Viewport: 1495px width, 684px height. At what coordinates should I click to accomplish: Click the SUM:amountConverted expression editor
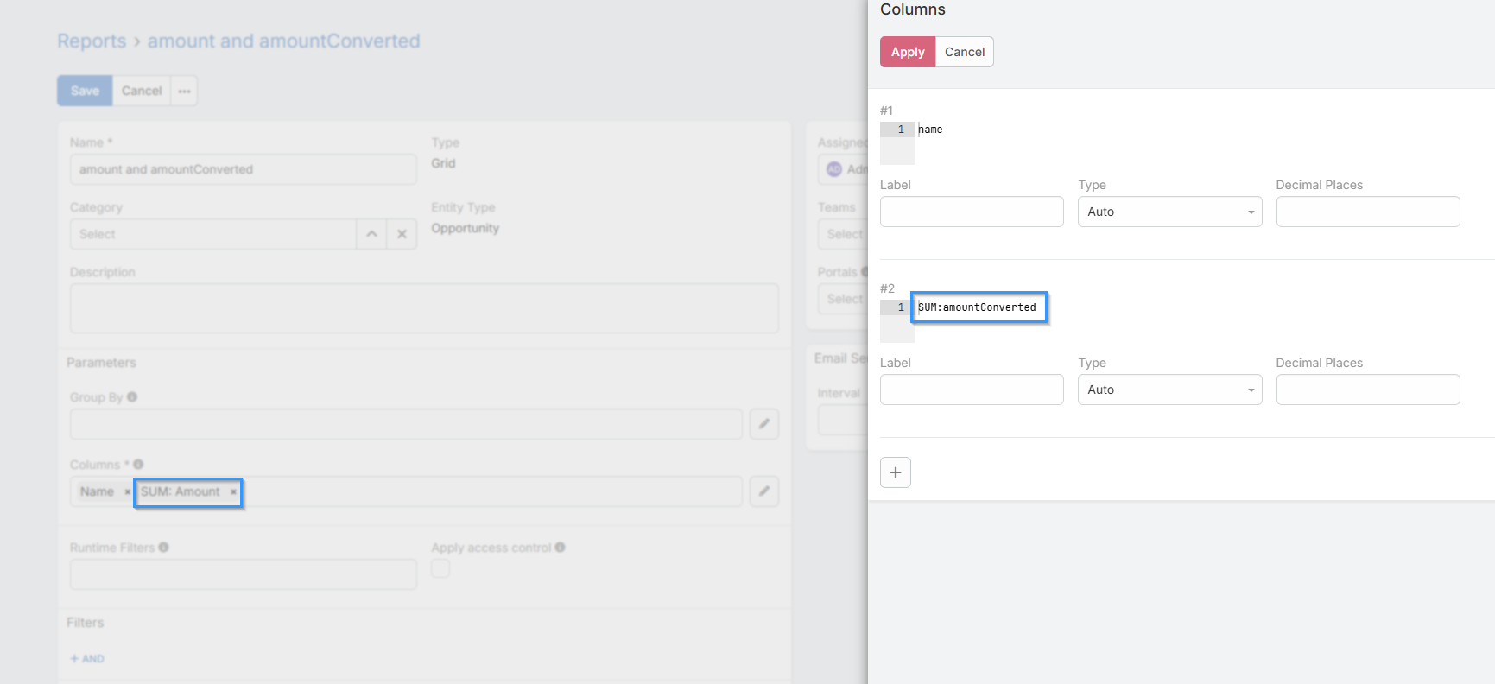tap(978, 307)
